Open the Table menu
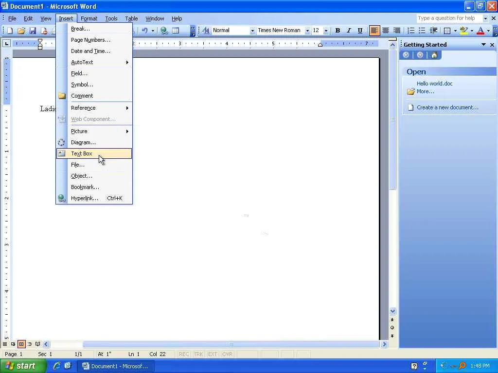Viewport: 498px width, 373px height. click(x=131, y=18)
